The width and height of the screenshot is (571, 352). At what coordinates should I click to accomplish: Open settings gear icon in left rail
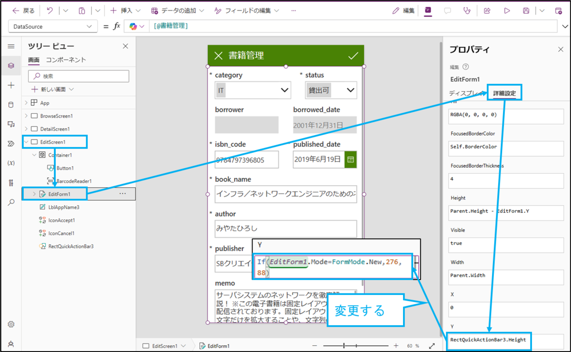tap(11, 324)
